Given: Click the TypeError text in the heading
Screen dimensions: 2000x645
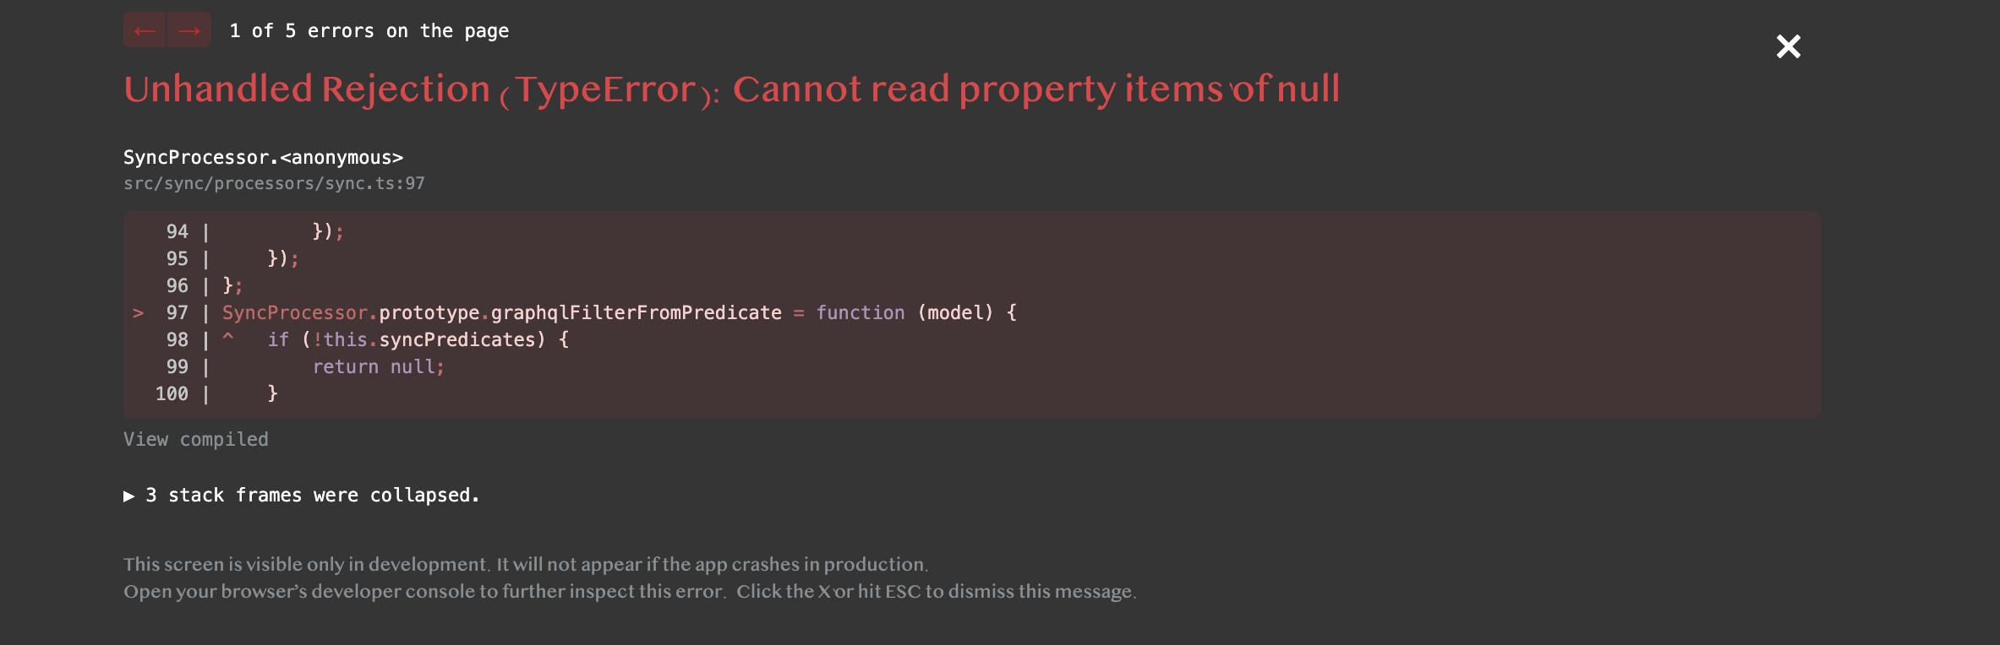Looking at the screenshot, I should point(605,88).
